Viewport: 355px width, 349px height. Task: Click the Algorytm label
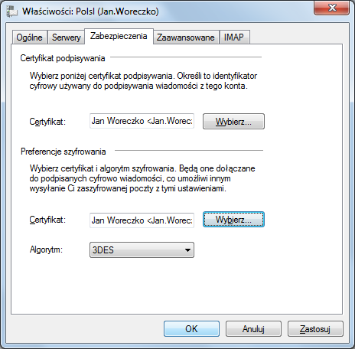(46, 250)
